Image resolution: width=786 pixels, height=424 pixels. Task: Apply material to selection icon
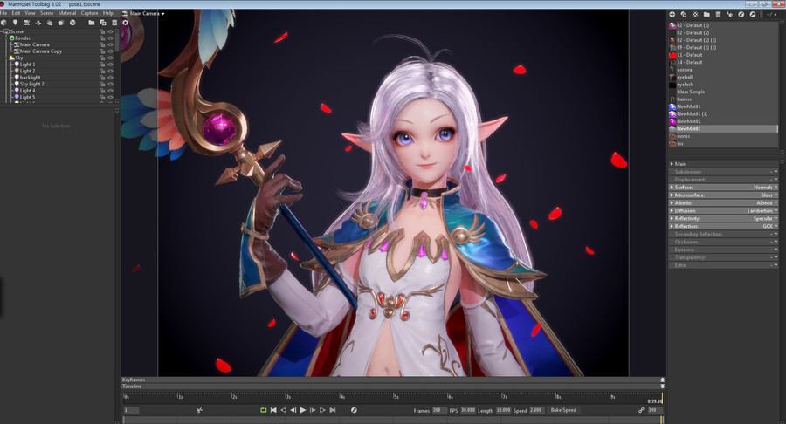click(730, 15)
